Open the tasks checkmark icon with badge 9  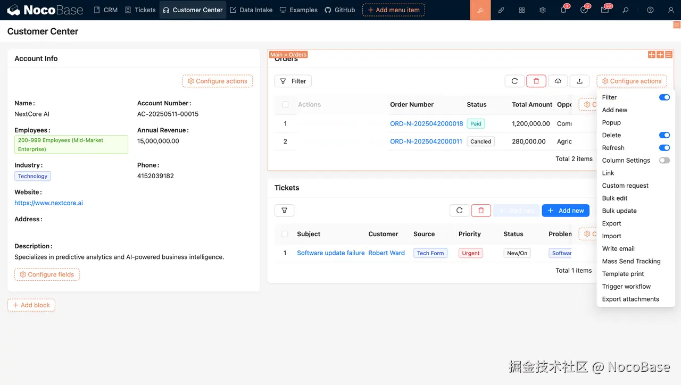pyautogui.click(x=584, y=10)
